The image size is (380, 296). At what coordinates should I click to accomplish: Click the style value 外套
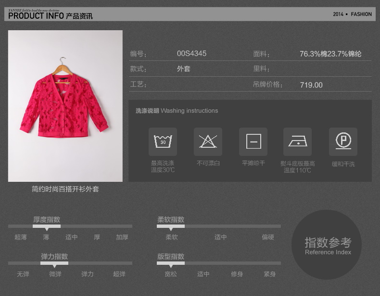(x=183, y=69)
